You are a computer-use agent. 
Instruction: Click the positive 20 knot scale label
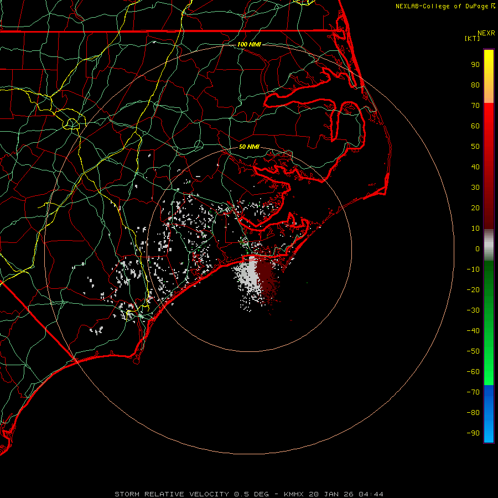[x=475, y=208]
